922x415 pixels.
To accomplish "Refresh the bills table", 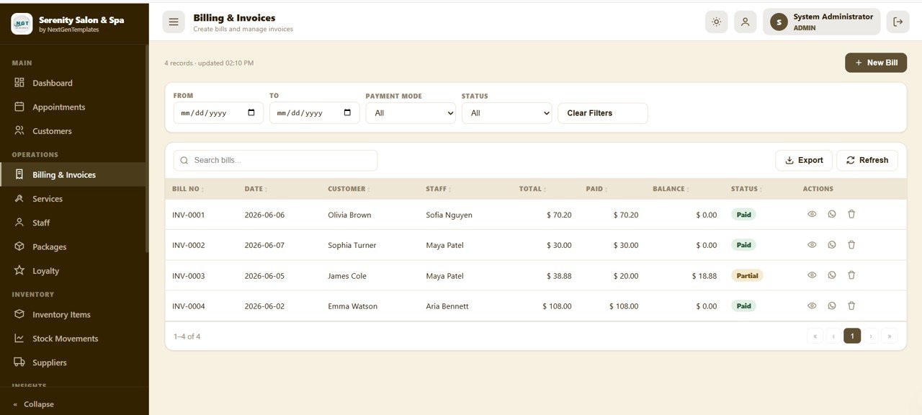I will point(867,160).
